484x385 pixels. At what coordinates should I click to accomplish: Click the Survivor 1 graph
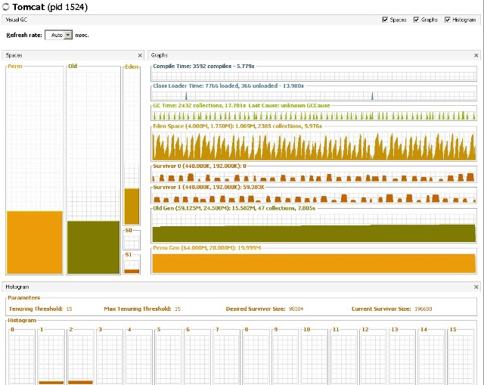pos(314,197)
